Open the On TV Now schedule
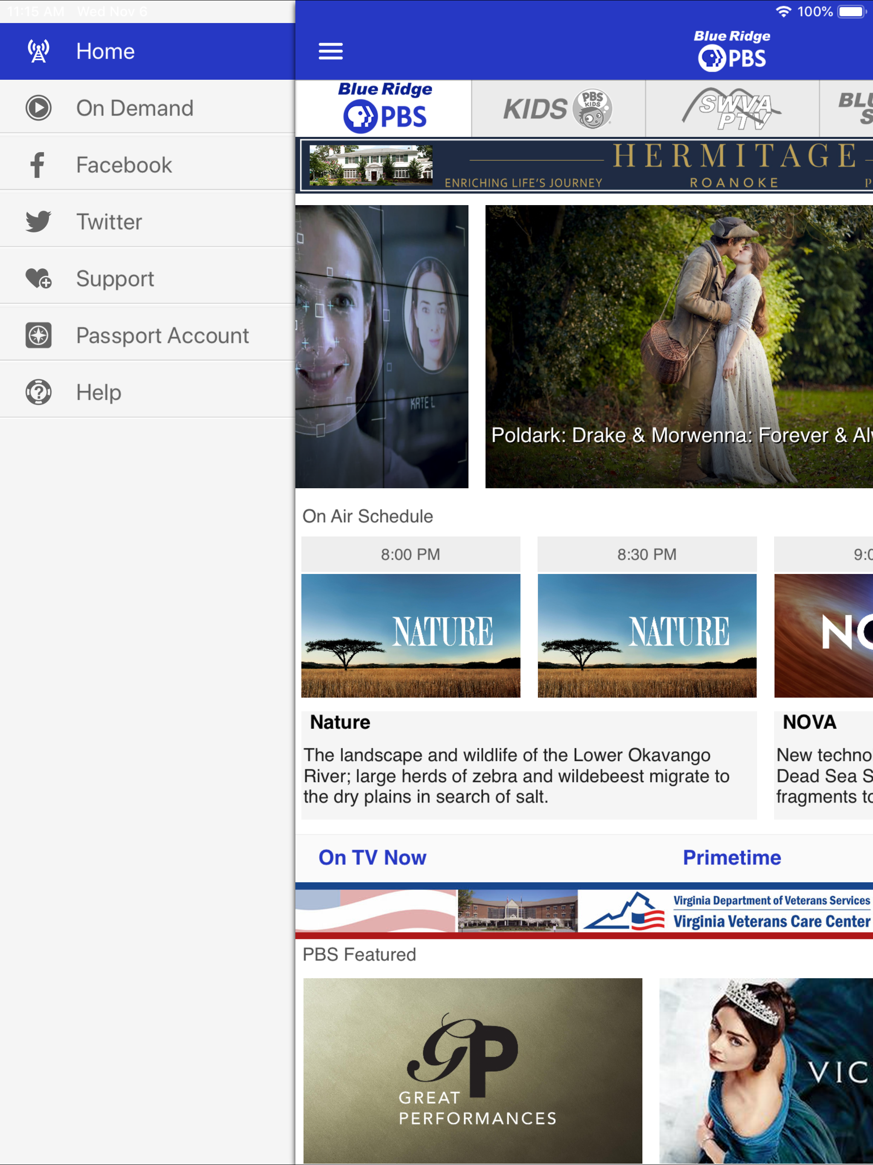The image size is (873, 1165). [372, 858]
